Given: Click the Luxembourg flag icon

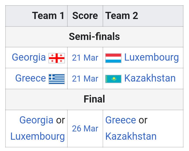Looking at the screenshot, I should (x=113, y=58).
